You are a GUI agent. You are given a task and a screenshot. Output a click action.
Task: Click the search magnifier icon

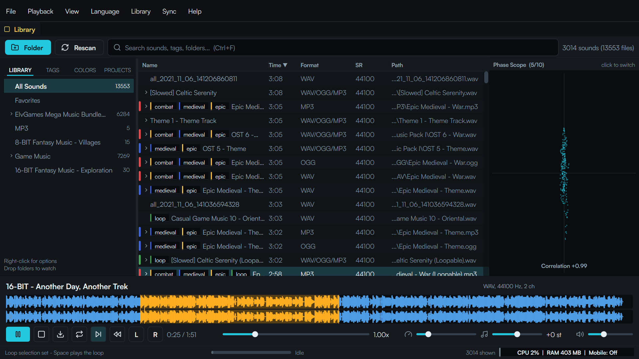117,48
